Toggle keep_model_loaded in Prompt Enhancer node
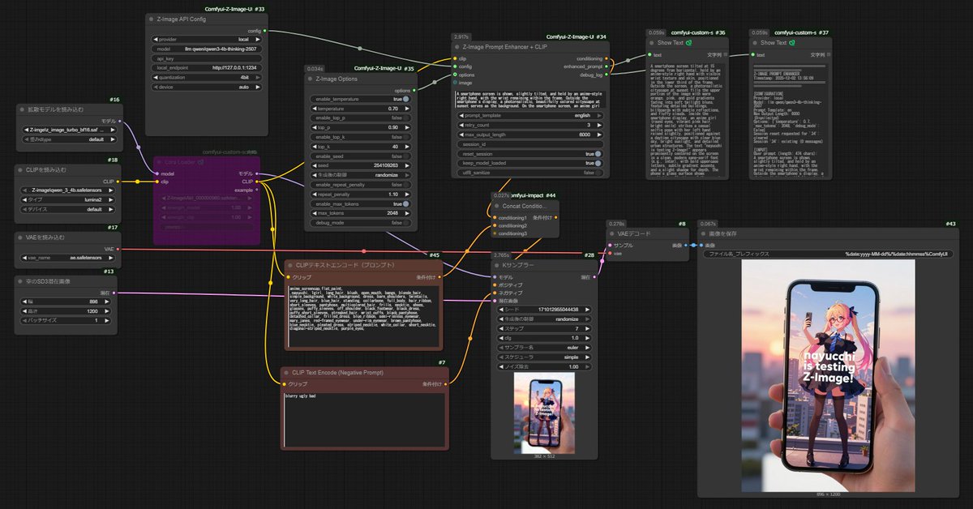 point(530,163)
